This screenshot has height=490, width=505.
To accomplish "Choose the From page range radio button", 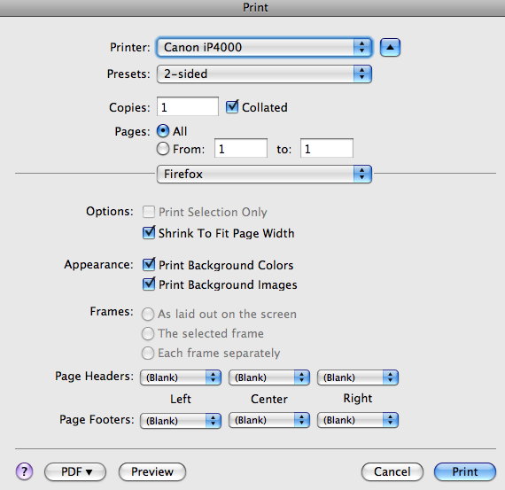I will (x=163, y=149).
